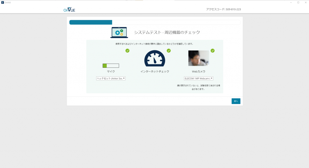Maximize the OnVUE window
Screen dimensions: 309x168
click(x=298, y=2)
